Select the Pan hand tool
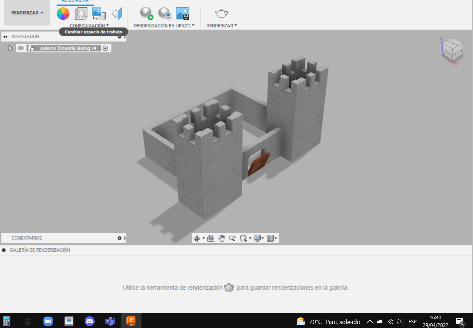 tap(221, 238)
